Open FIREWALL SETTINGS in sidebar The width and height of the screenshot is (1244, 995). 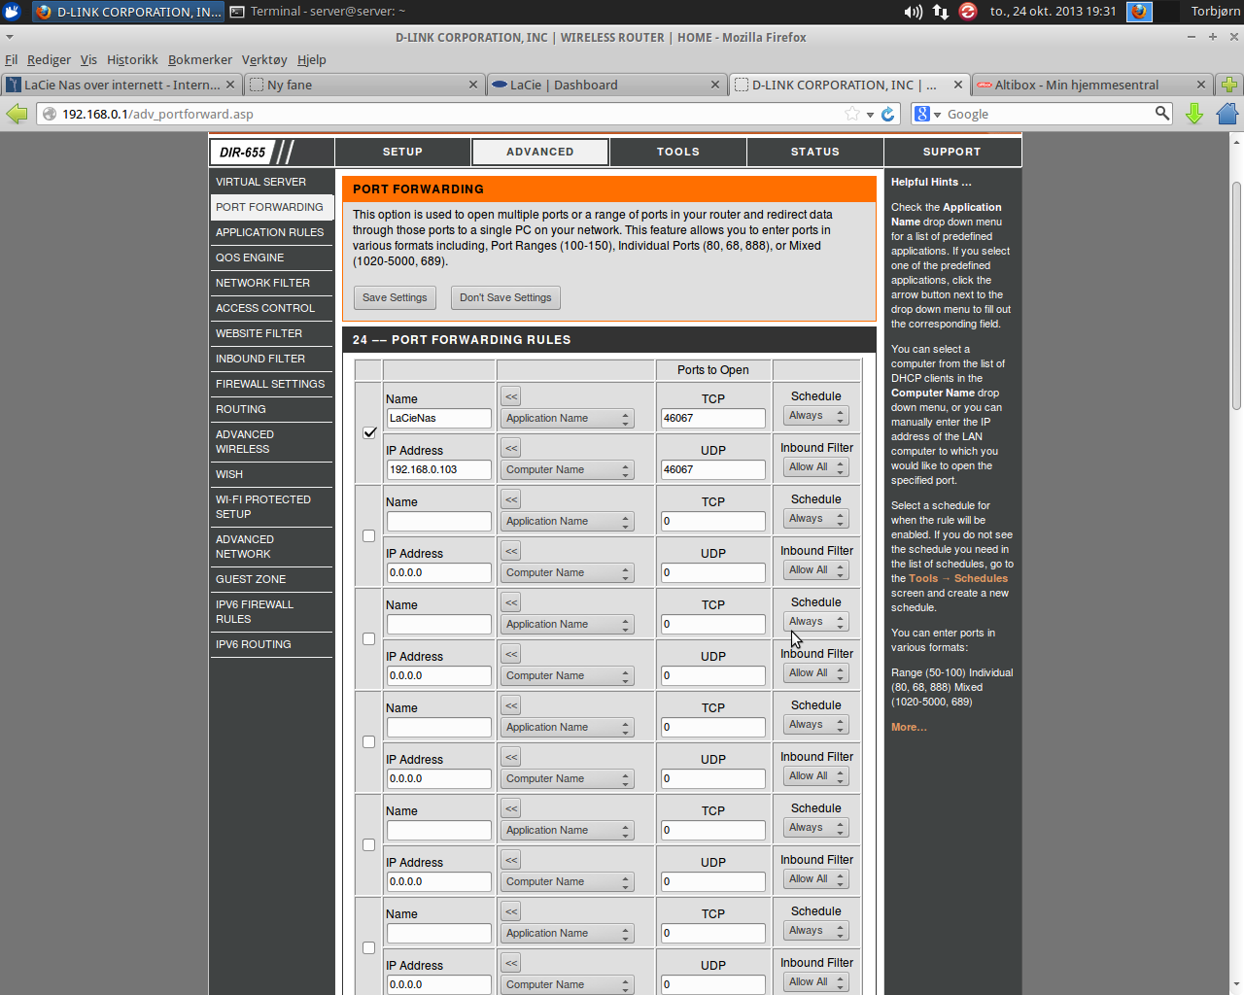click(271, 384)
